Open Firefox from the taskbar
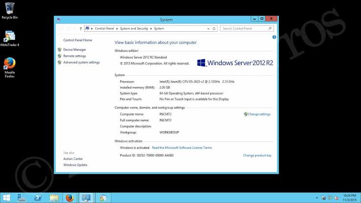Image resolution: width=361 pixels, height=203 pixels. tap(70, 198)
